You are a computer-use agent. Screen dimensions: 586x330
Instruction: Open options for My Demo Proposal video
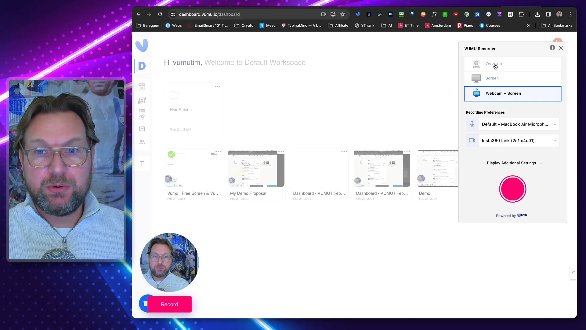(281, 152)
